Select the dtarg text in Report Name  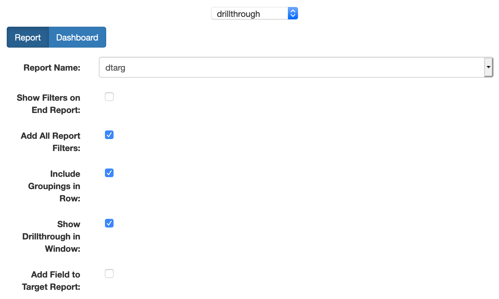115,68
